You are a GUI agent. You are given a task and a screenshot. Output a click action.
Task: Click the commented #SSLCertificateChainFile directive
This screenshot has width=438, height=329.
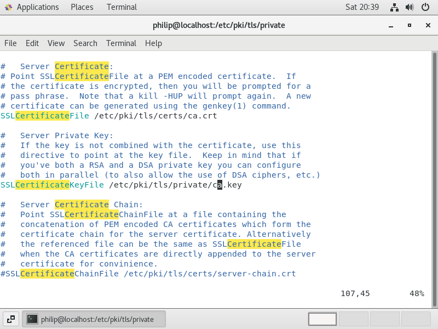click(x=60, y=274)
